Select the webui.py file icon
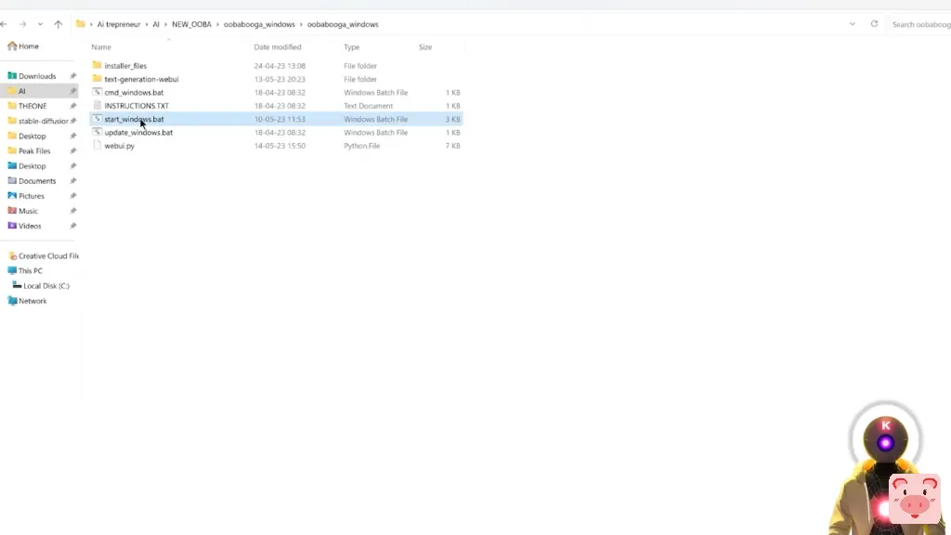 click(x=97, y=145)
